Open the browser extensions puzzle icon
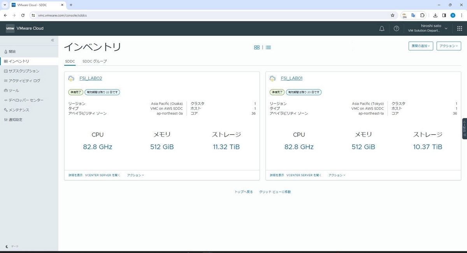Image resolution: width=467 pixels, height=253 pixels. coord(423,15)
